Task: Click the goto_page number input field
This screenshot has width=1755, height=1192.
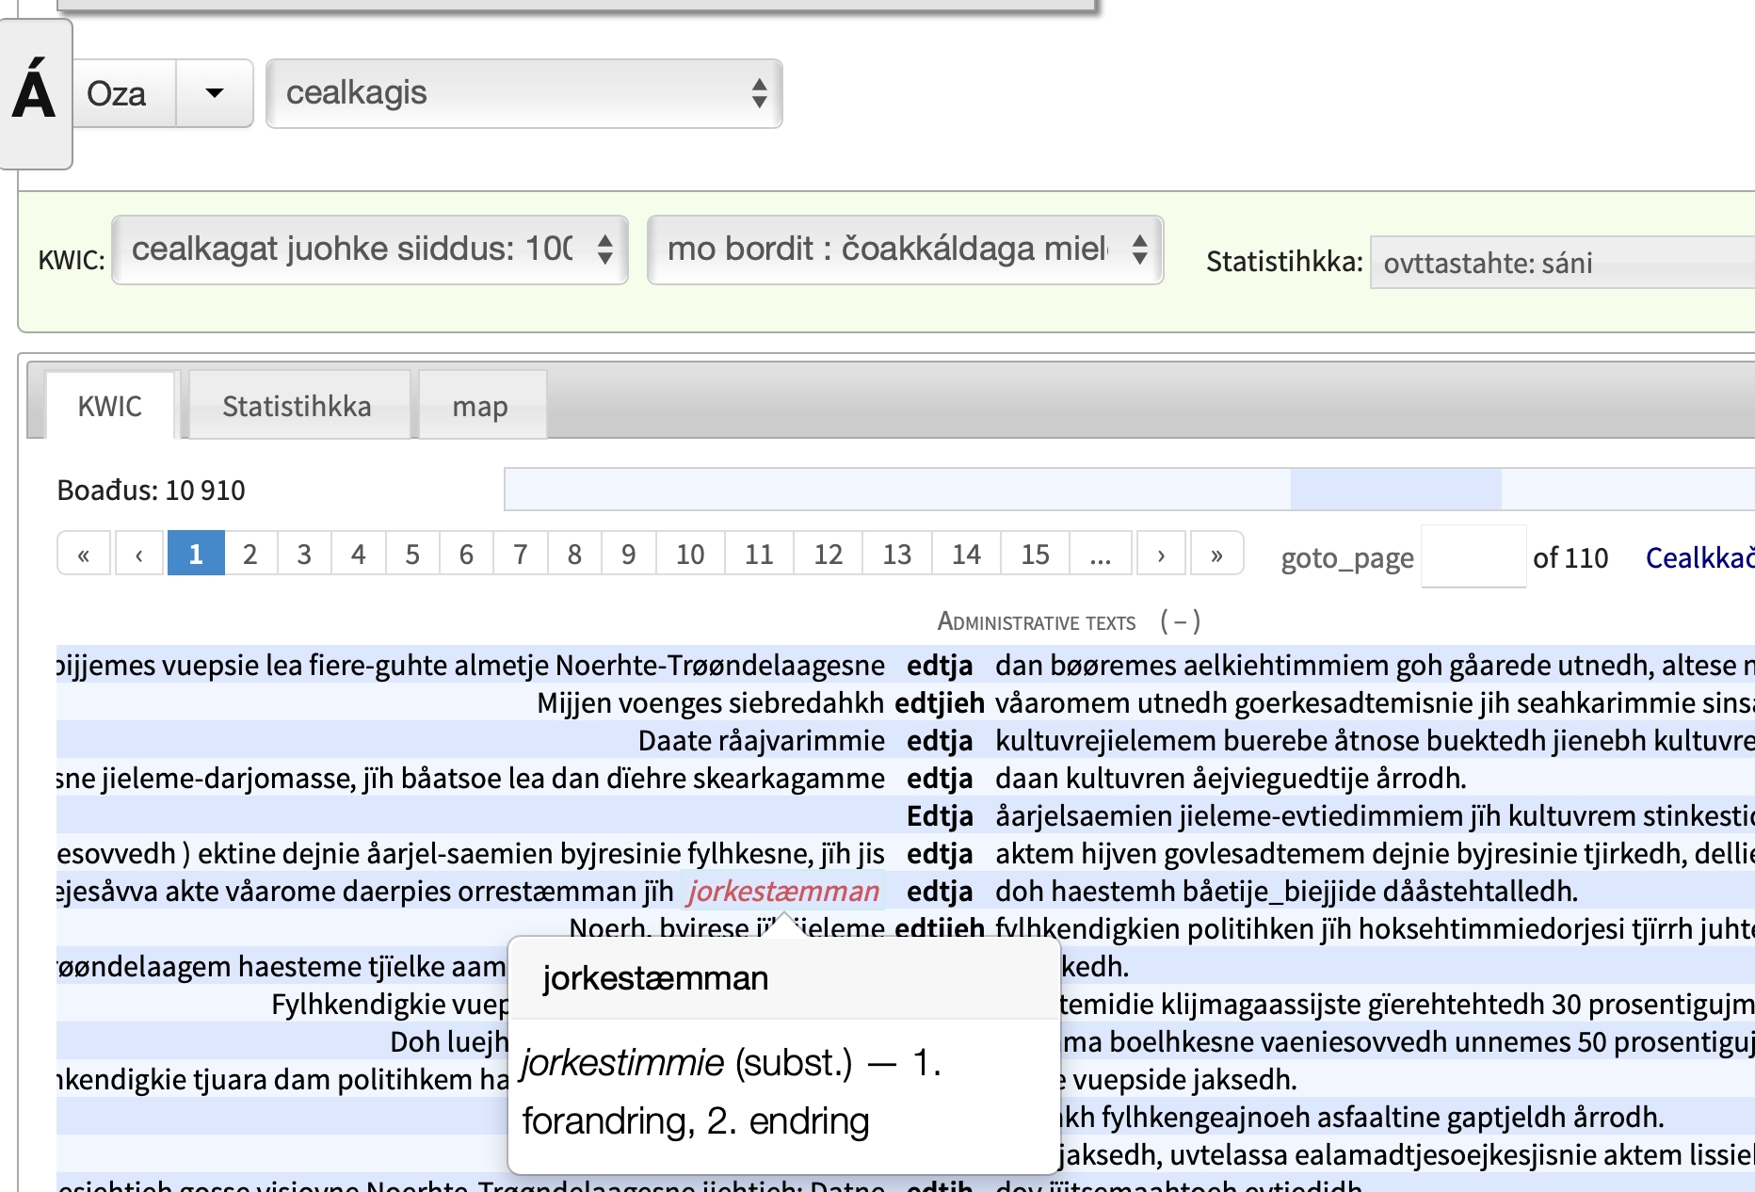Action: click(x=1473, y=556)
